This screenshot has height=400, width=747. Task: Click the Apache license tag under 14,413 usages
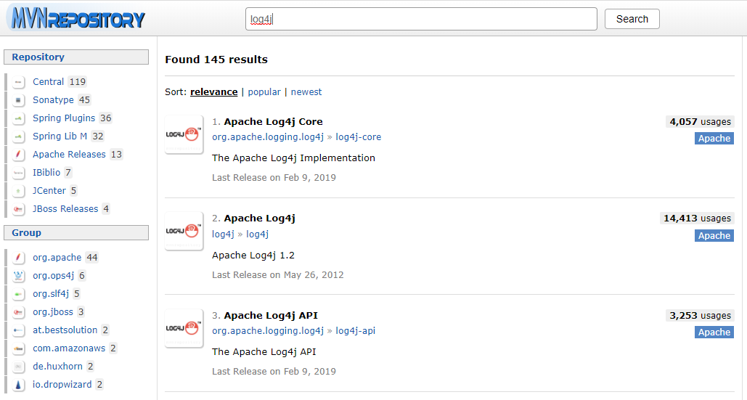[x=714, y=236]
